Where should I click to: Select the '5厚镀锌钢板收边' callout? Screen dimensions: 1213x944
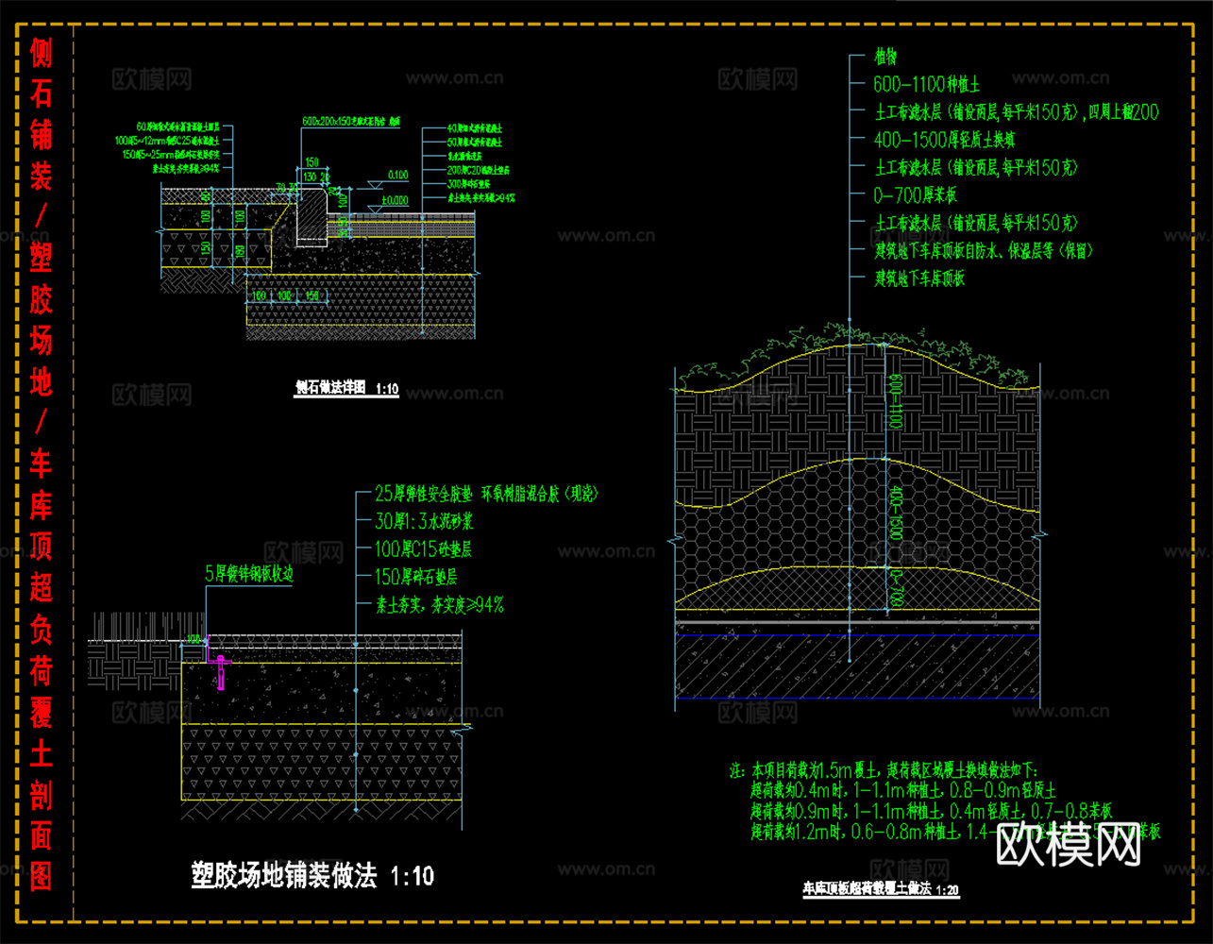coord(249,573)
